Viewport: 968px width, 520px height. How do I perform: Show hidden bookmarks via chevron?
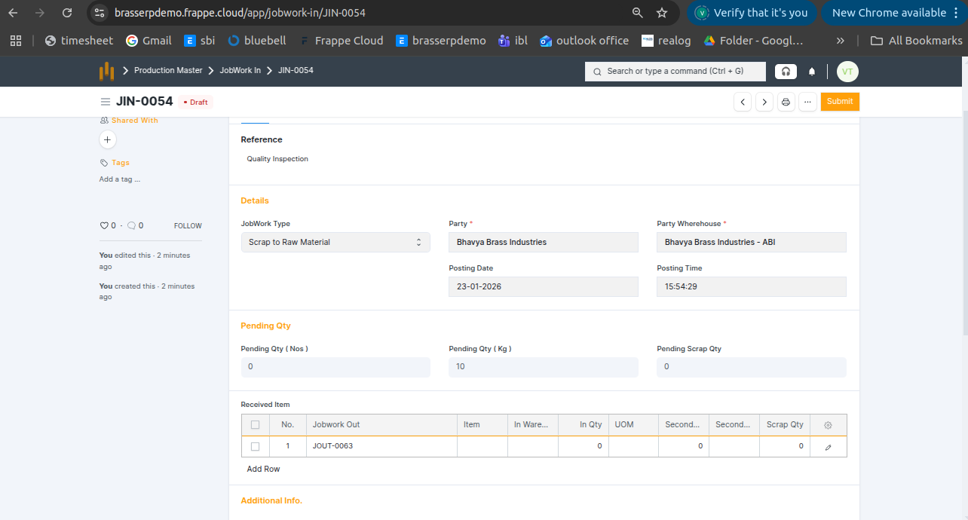click(x=841, y=41)
